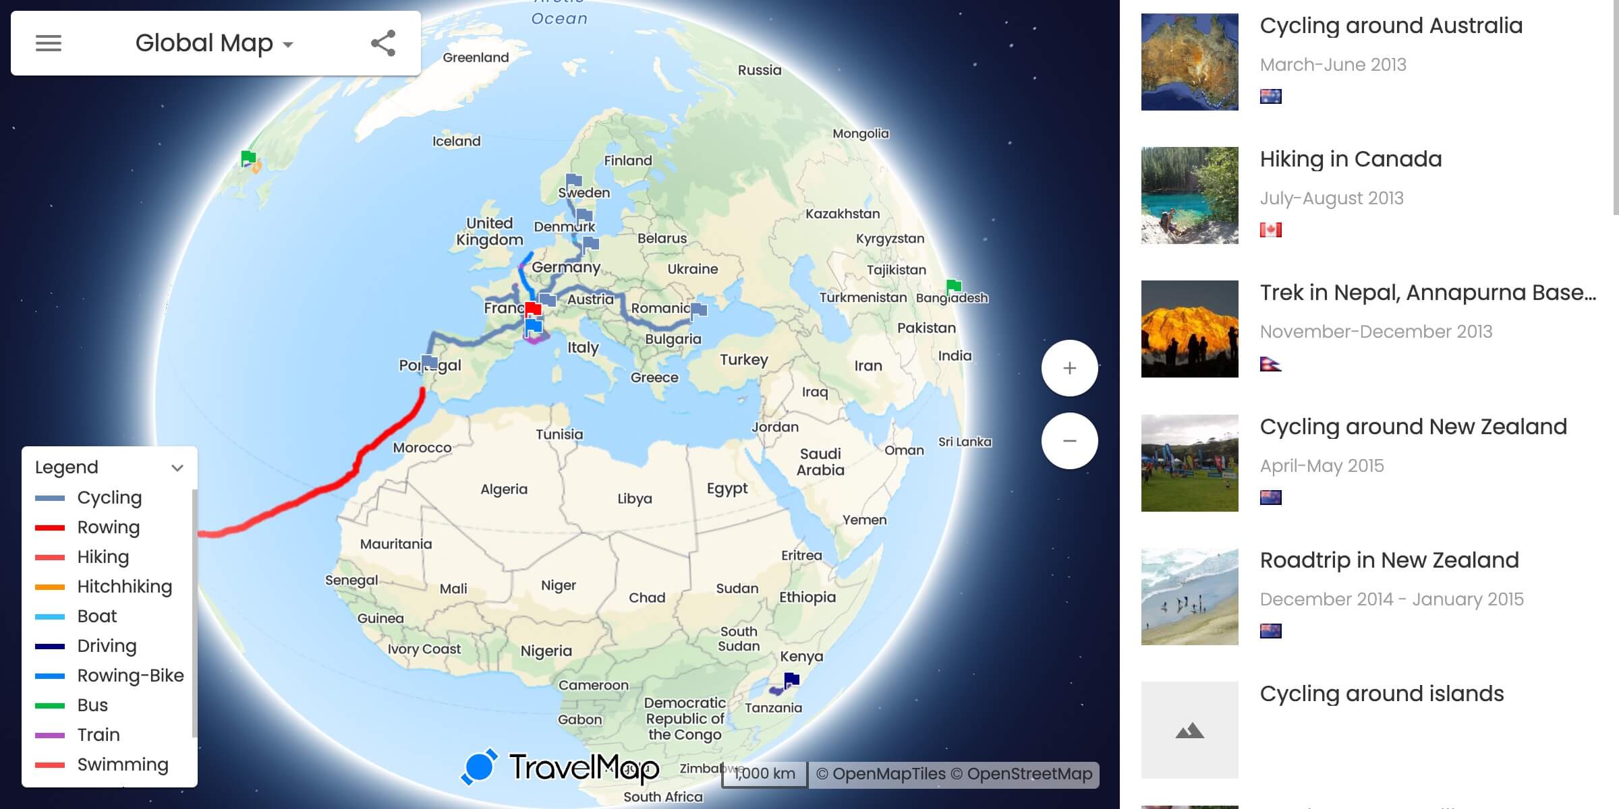This screenshot has height=809, width=1619.
Task: Click the share icon on the map
Action: click(x=382, y=42)
